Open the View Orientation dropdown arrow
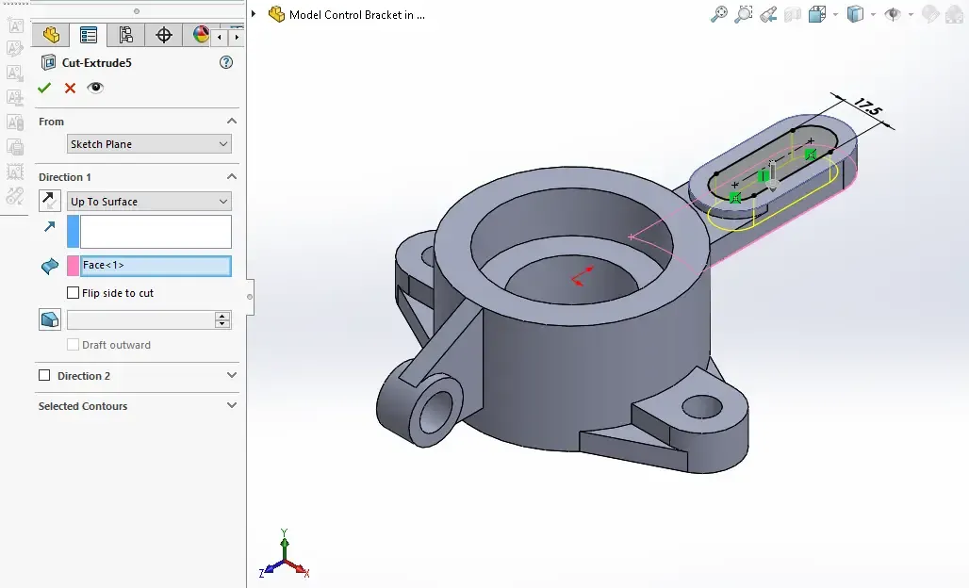 pyautogui.click(x=835, y=14)
